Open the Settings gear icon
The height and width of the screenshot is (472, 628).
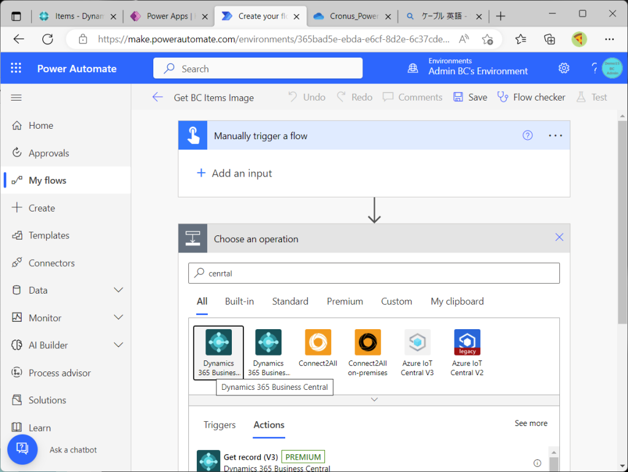564,68
